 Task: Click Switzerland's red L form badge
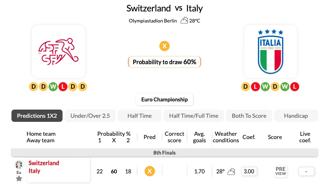[63, 87]
